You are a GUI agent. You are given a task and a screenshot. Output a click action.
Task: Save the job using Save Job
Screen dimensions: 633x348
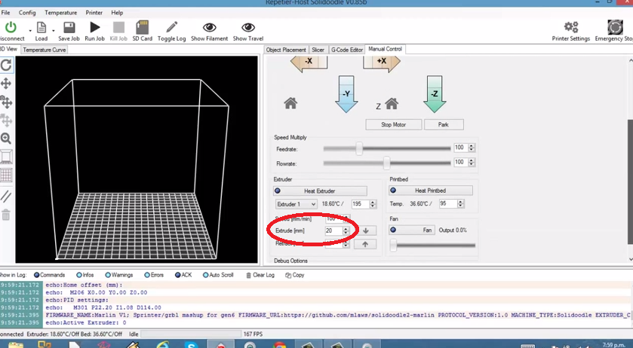click(x=69, y=27)
